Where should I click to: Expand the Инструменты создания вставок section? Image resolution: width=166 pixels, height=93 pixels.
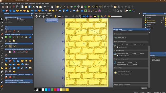(32, 80)
